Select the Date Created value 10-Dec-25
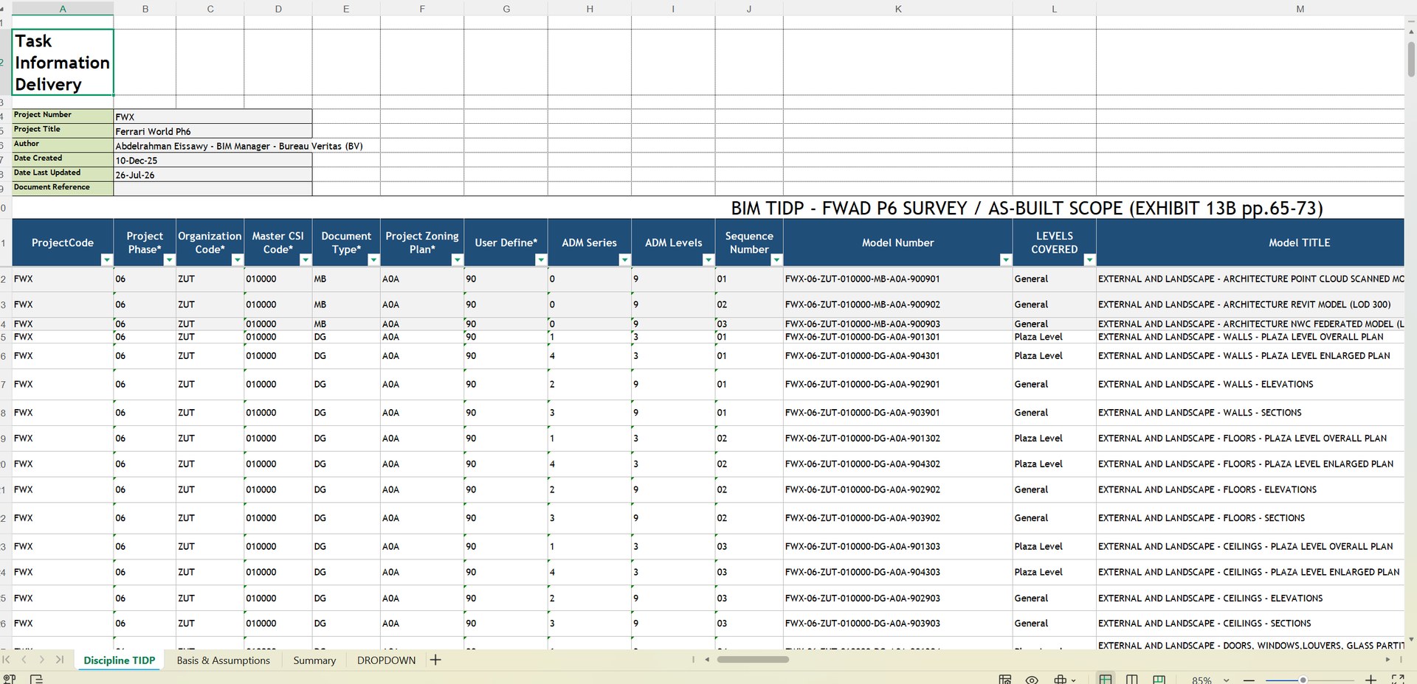Screen dimensions: 1417x684 coord(213,160)
